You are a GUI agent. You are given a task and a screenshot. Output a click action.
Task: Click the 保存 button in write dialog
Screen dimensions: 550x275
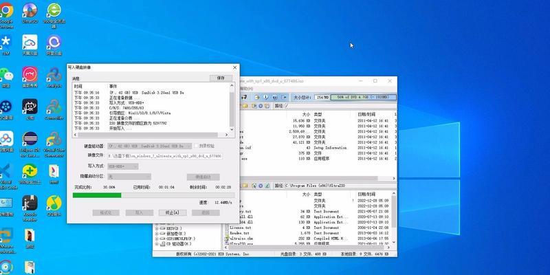pos(221,78)
